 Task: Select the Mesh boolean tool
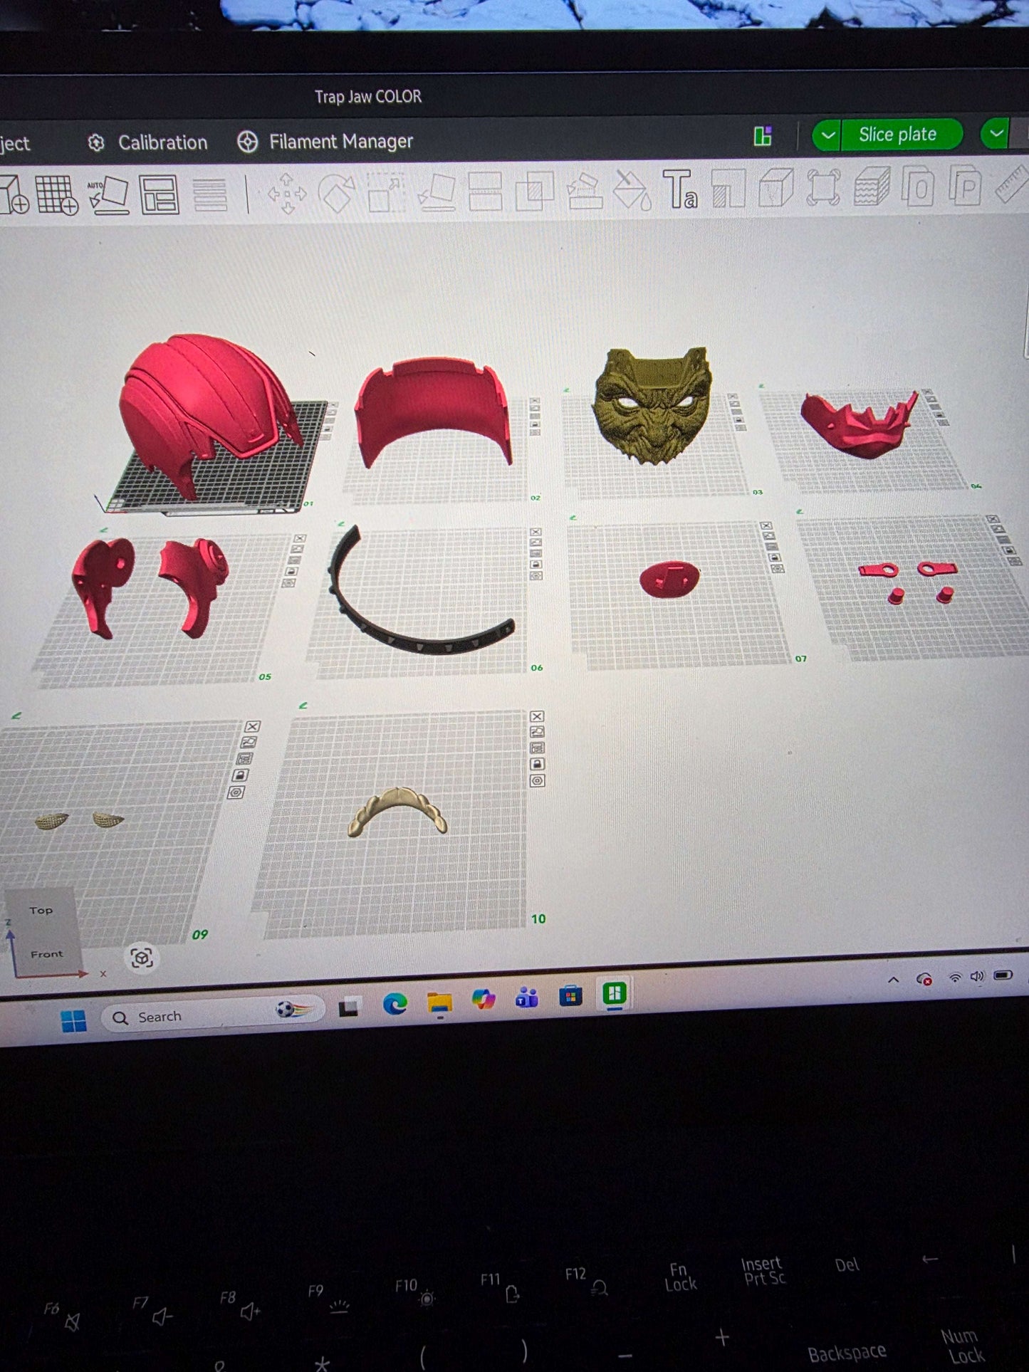pos(535,192)
